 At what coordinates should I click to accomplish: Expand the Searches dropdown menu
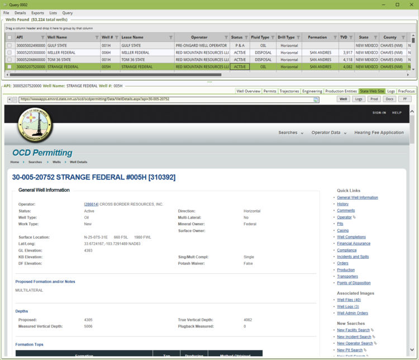[x=291, y=132]
